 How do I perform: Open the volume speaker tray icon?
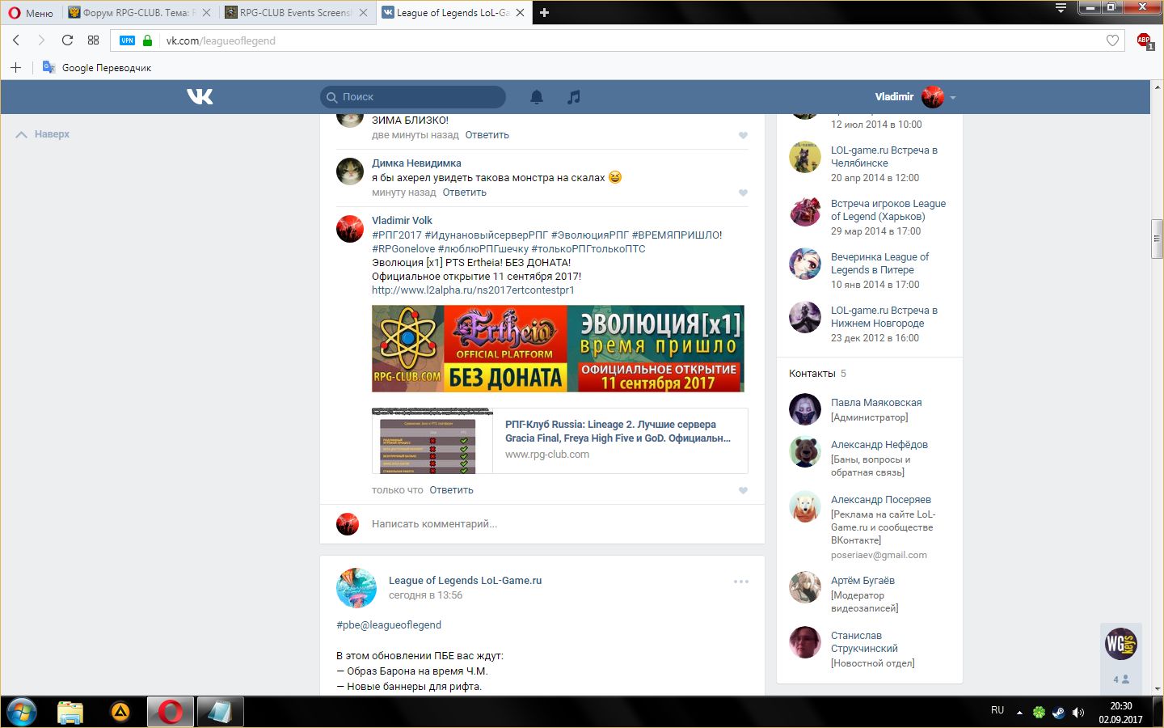pos(1078,713)
